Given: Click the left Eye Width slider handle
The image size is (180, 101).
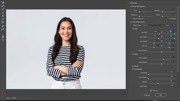Looking at the screenshot, I should tap(154, 43).
